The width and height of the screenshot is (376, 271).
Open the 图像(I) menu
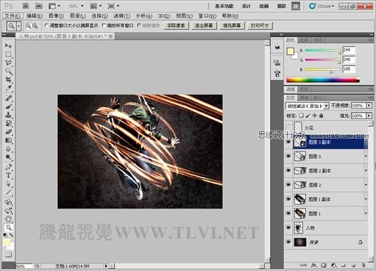(x=56, y=16)
